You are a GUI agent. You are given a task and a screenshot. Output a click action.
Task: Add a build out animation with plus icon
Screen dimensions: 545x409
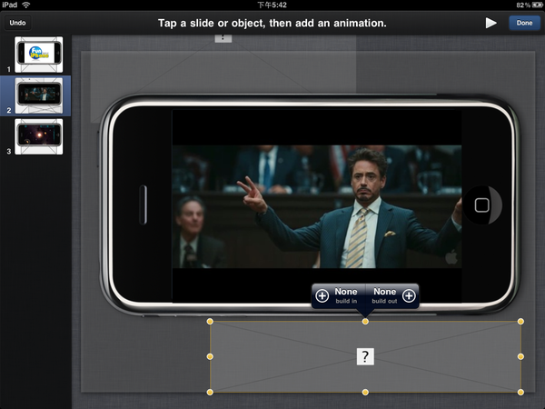click(x=409, y=295)
